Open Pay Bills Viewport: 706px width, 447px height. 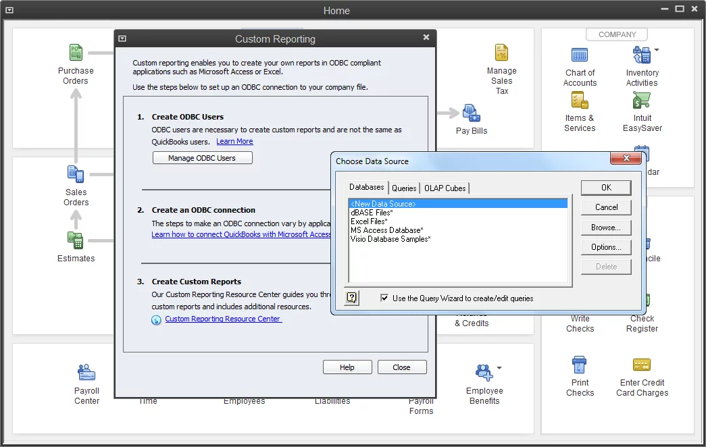(471, 113)
